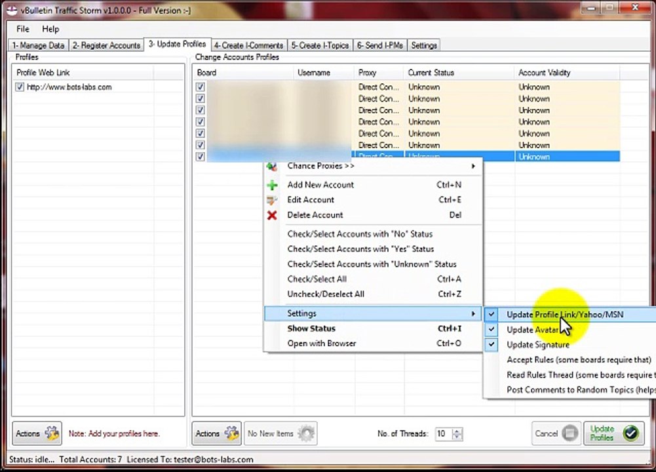This screenshot has height=472, width=656.
Task: Click the checkmark icon on Update Profiles button
Action: click(x=631, y=433)
